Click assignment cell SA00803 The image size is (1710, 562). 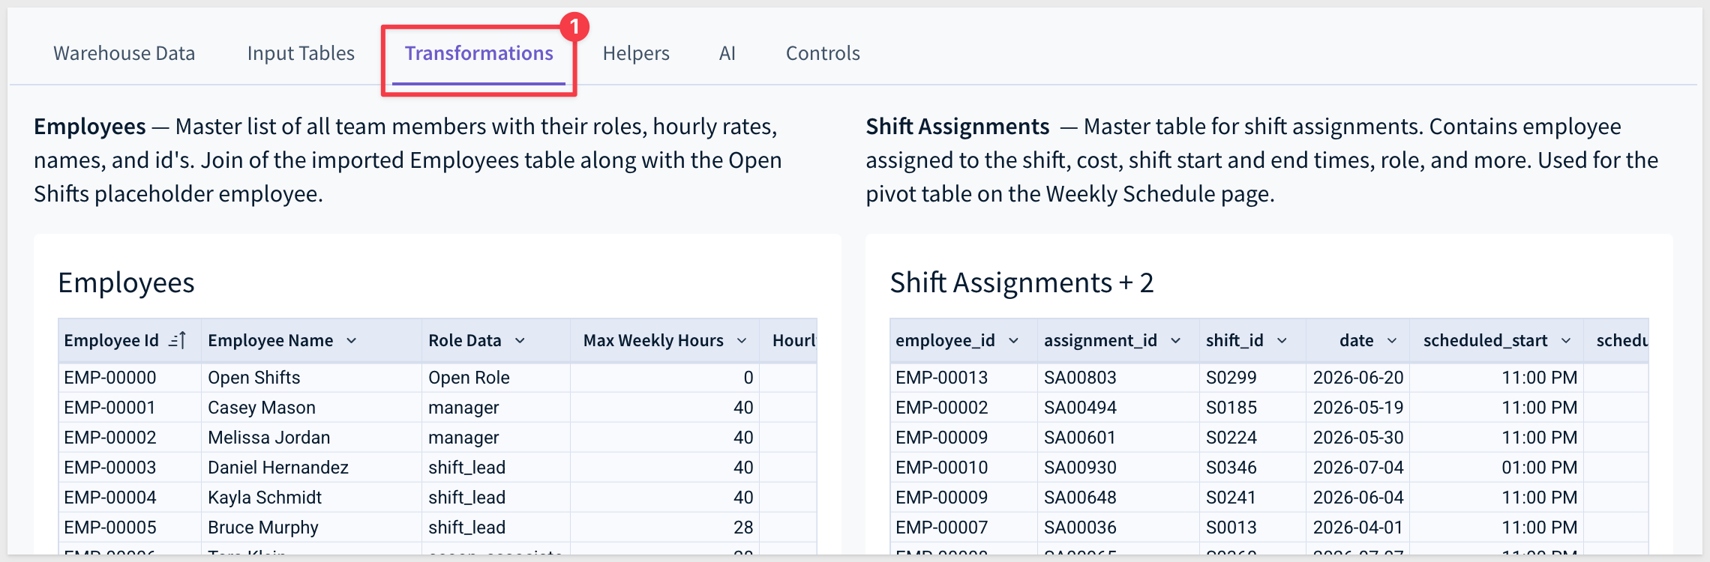[1118, 378]
